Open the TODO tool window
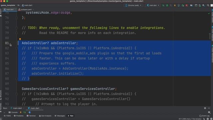213x120 pixels. tap(7, 116)
